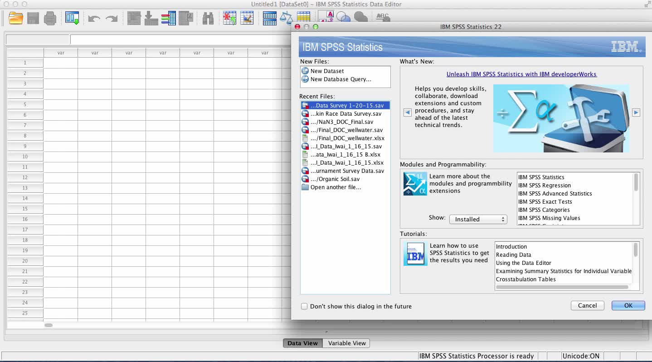
Task: Open Recall recently used dialogs icon
Action: 73,18
